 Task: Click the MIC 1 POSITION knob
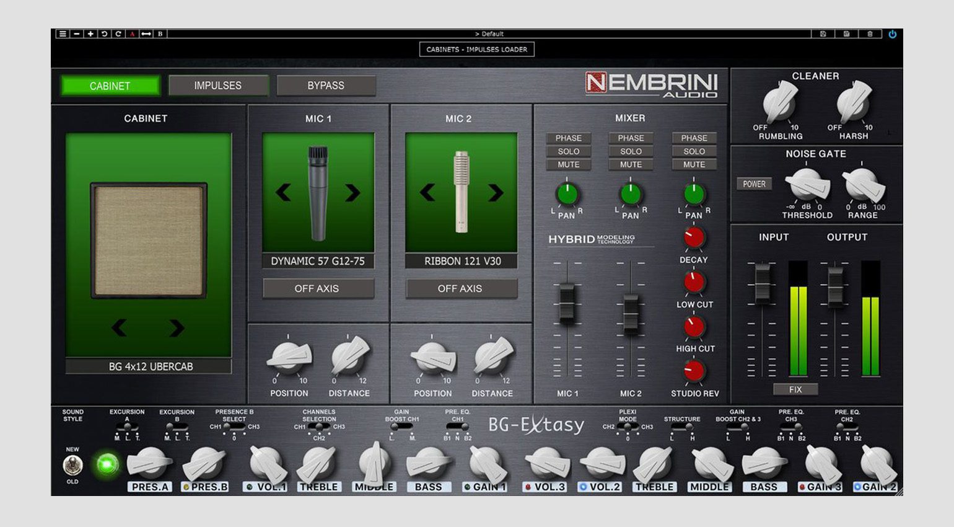tap(289, 357)
